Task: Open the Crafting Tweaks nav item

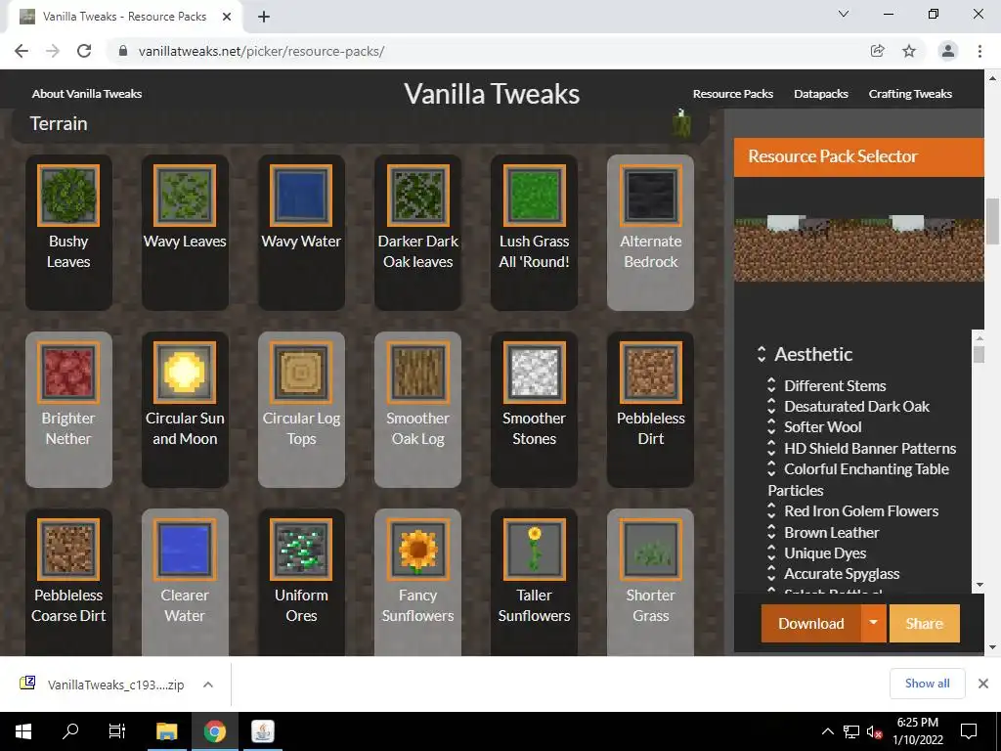Action: [x=910, y=94]
